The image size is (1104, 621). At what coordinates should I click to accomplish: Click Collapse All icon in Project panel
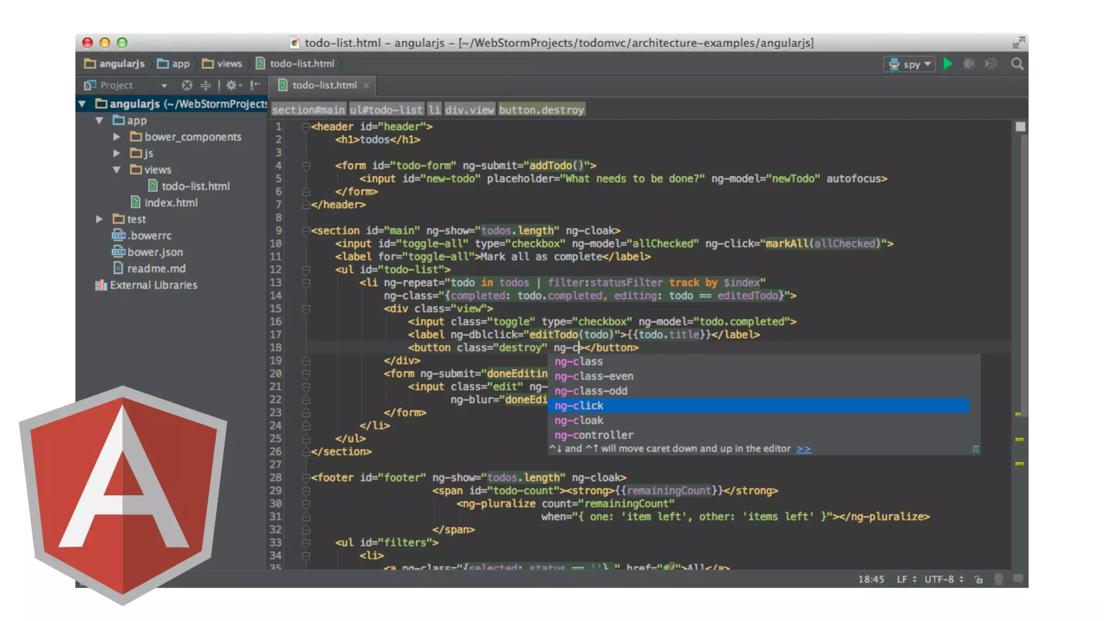pyautogui.click(x=205, y=85)
